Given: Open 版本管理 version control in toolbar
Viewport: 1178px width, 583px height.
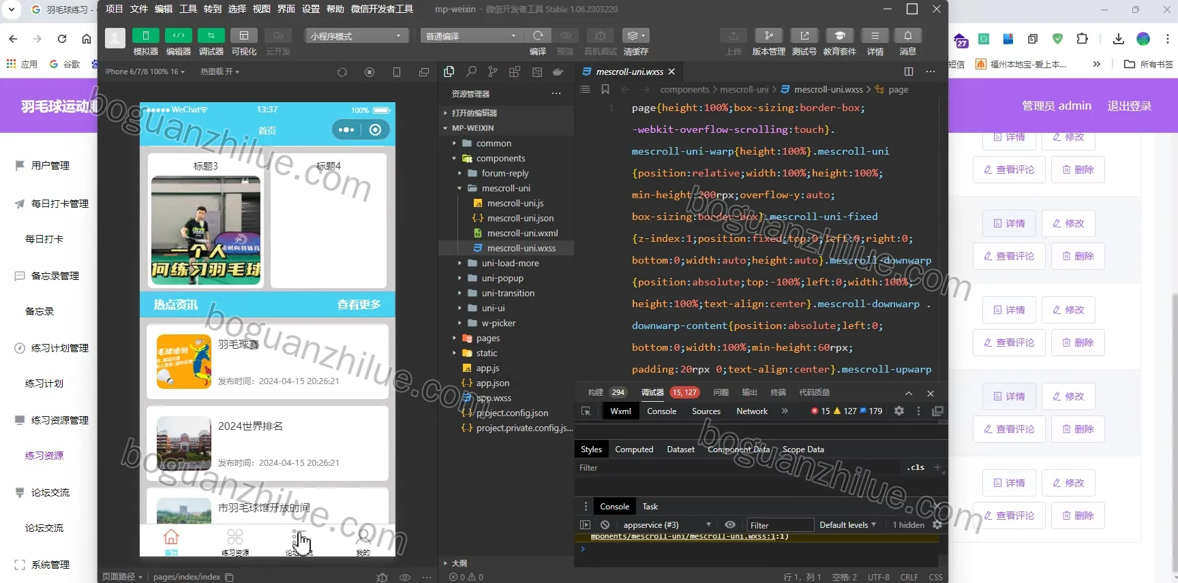Looking at the screenshot, I should (x=769, y=35).
